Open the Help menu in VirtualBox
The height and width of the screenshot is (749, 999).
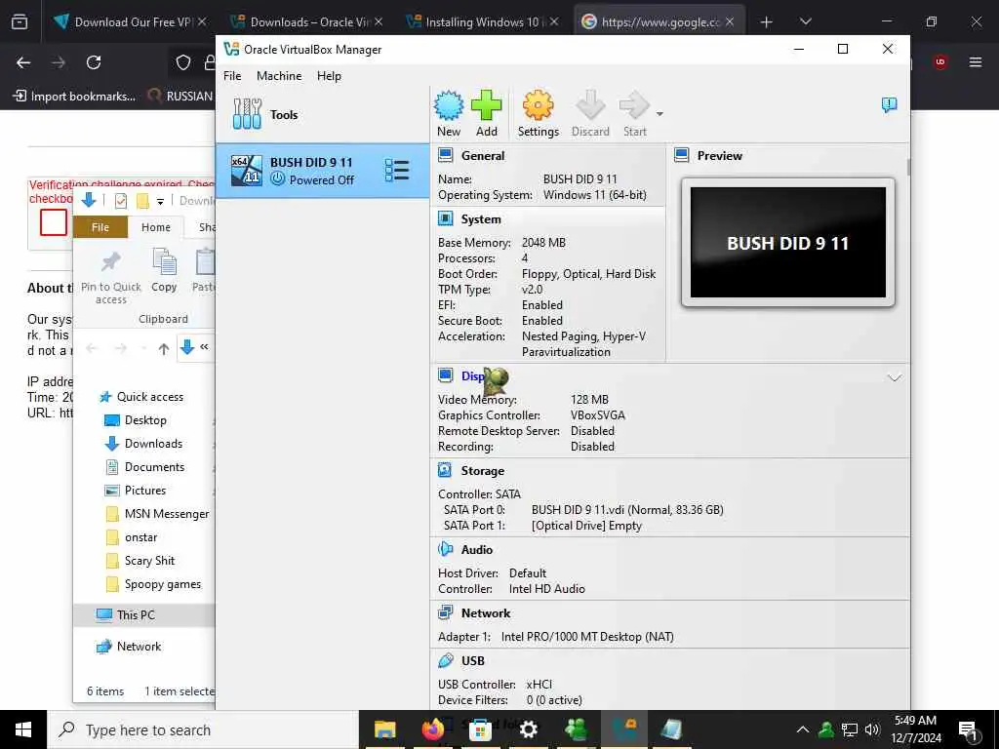329,76
